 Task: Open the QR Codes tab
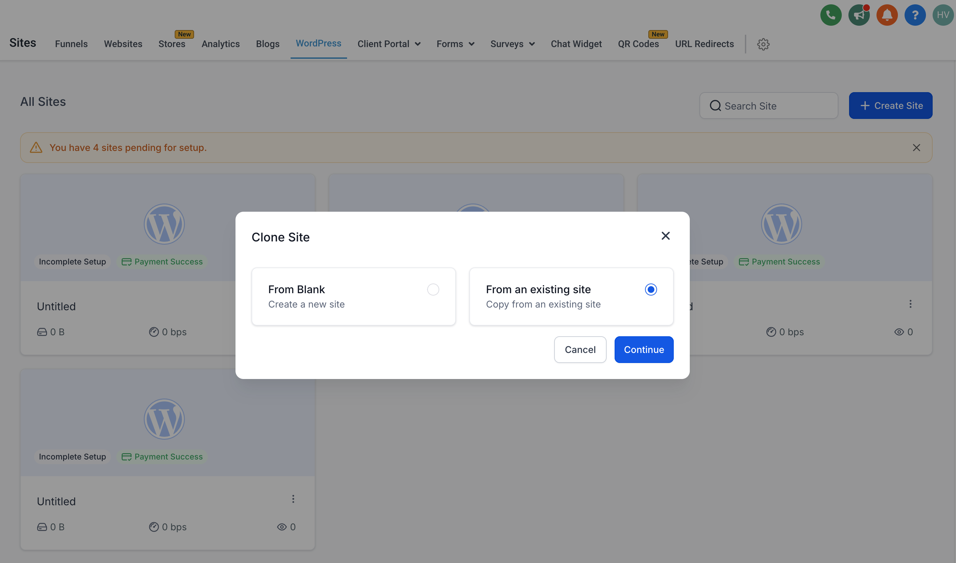click(638, 44)
